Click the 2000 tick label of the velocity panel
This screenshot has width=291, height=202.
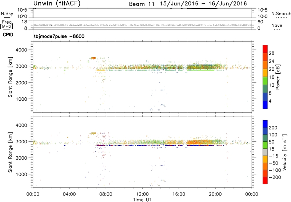(21, 158)
